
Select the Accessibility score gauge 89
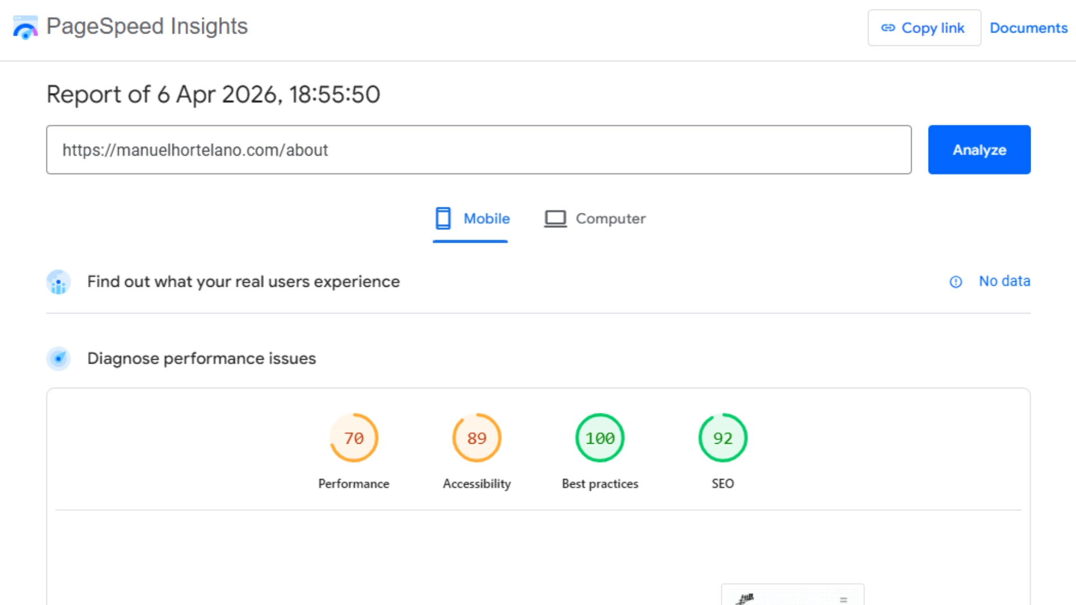tap(477, 438)
